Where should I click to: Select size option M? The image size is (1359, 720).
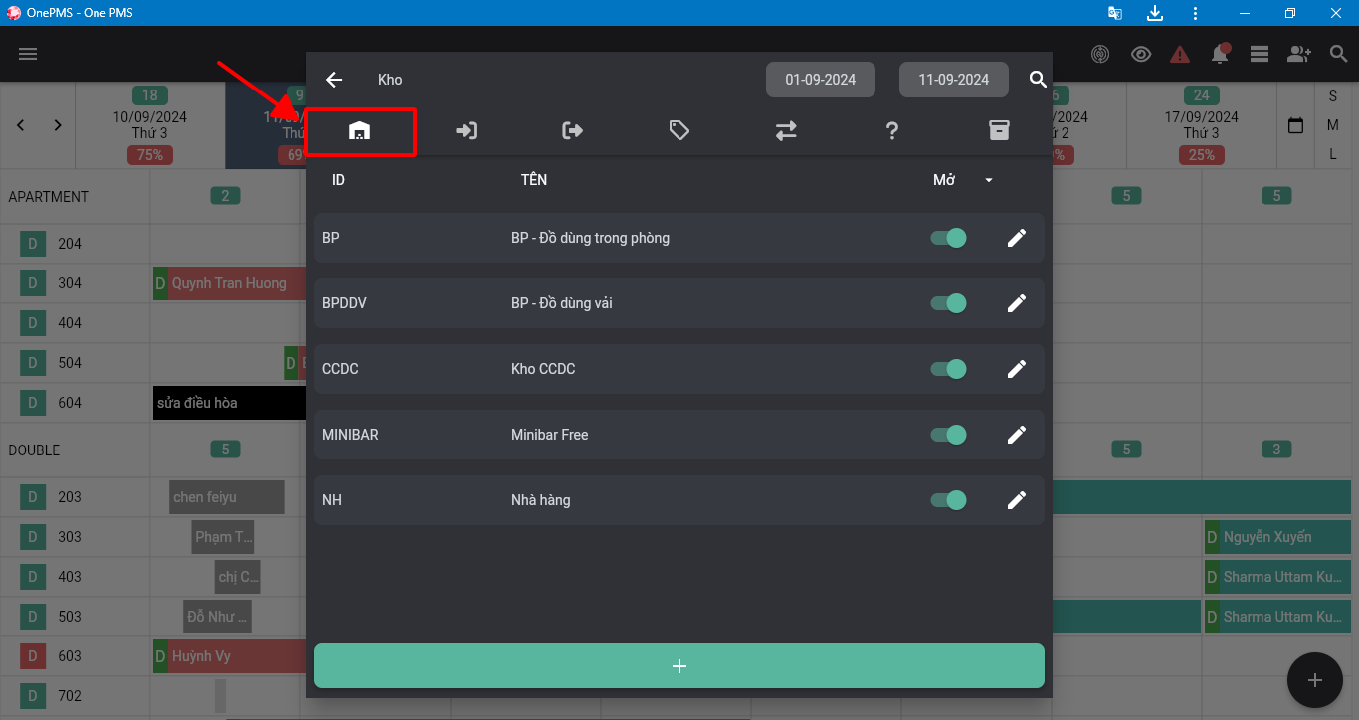click(x=1333, y=125)
